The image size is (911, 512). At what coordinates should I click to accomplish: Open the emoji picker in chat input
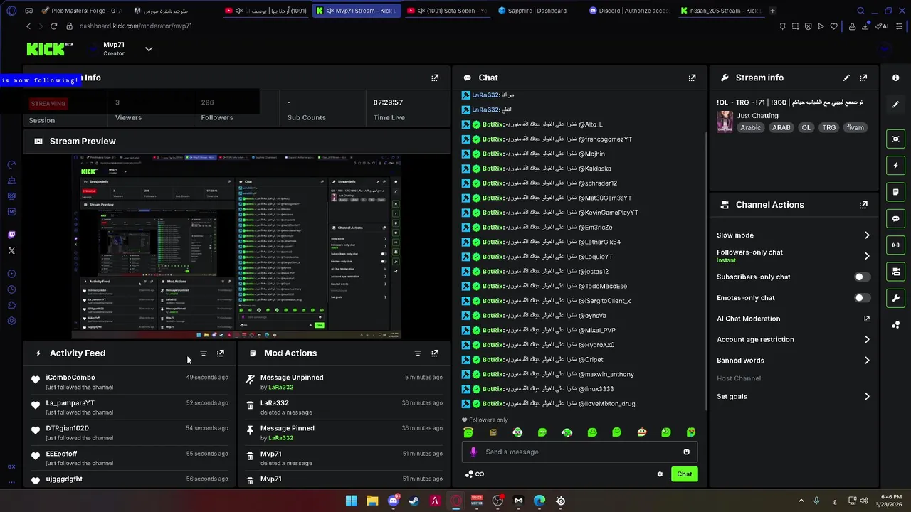click(686, 452)
